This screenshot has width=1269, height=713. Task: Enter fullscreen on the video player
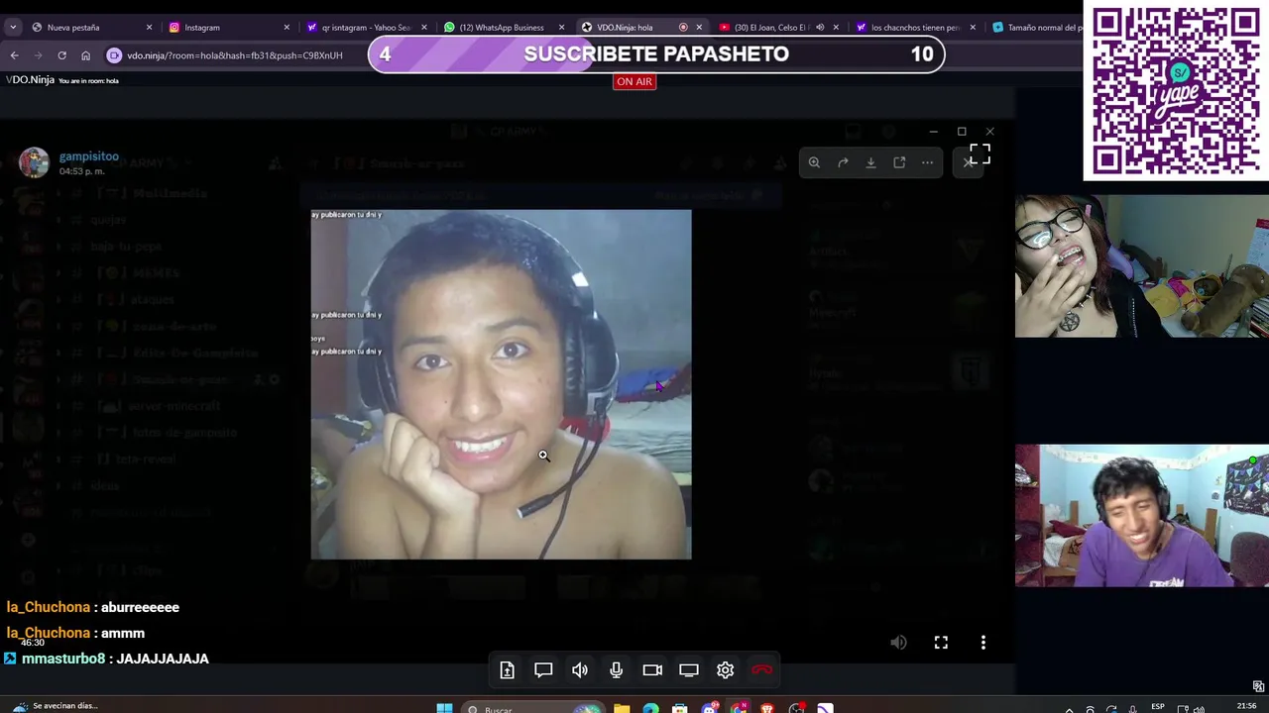[941, 643]
